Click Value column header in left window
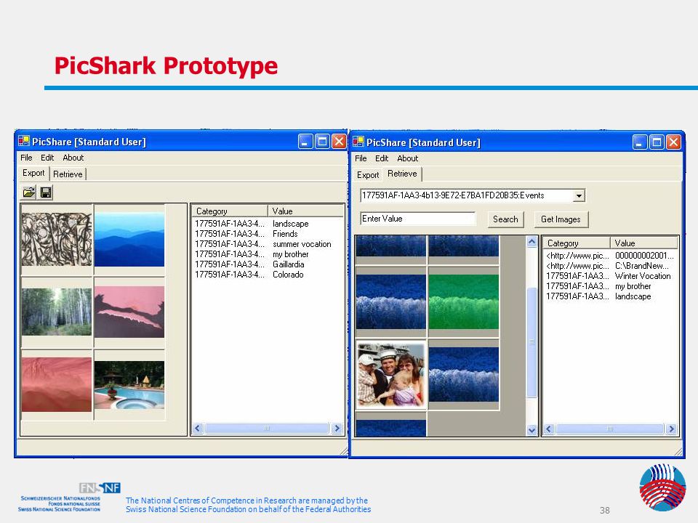The height and width of the screenshot is (523, 698). pyautogui.click(x=306, y=211)
